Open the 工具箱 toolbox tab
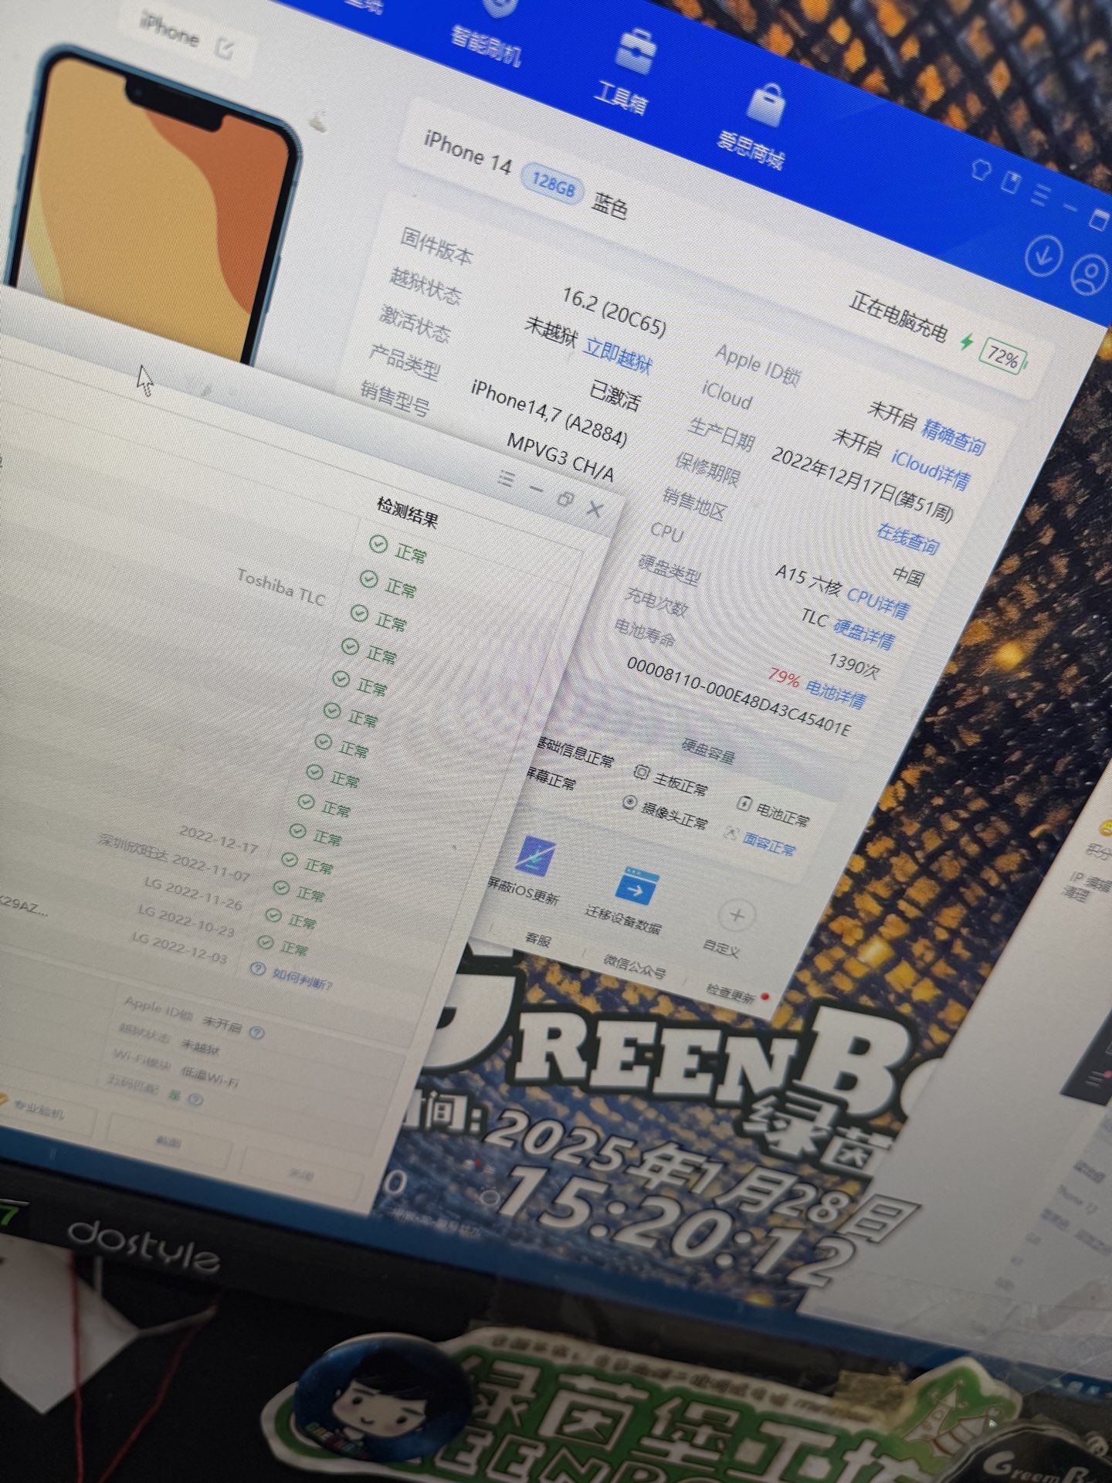 pos(626,72)
